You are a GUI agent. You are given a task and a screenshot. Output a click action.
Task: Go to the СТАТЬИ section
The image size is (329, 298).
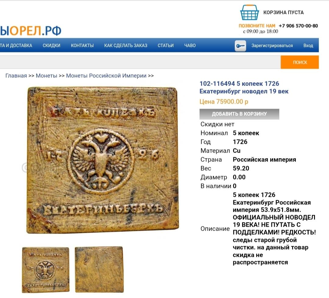click(x=165, y=45)
